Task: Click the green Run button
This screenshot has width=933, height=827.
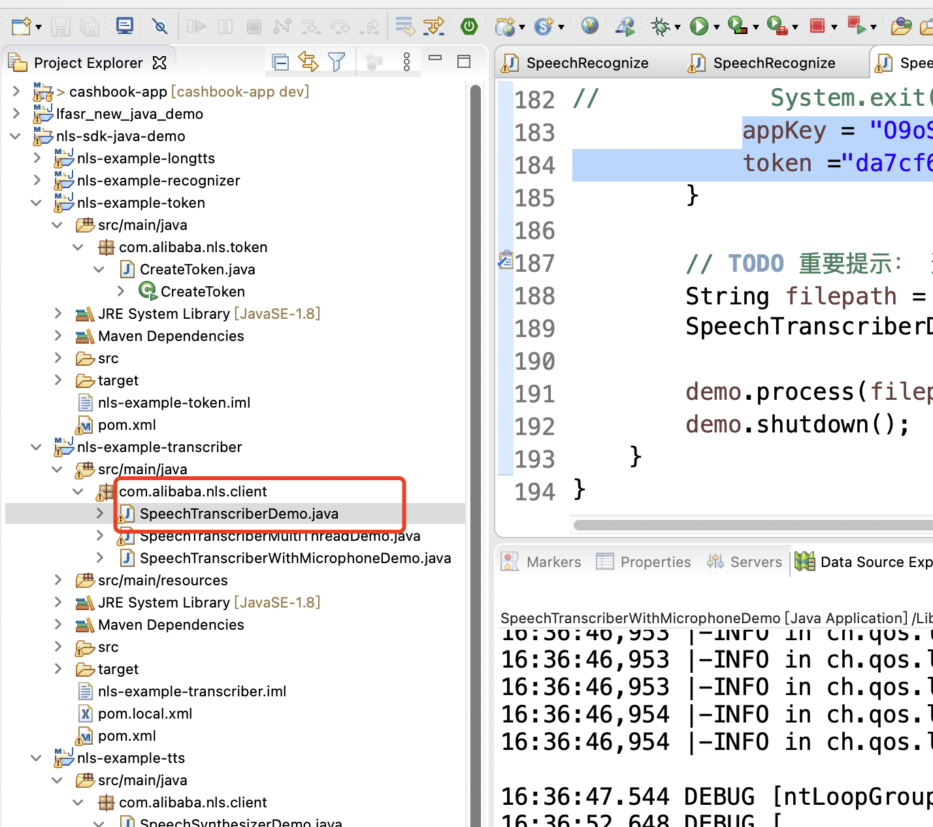Action: [x=699, y=26]
